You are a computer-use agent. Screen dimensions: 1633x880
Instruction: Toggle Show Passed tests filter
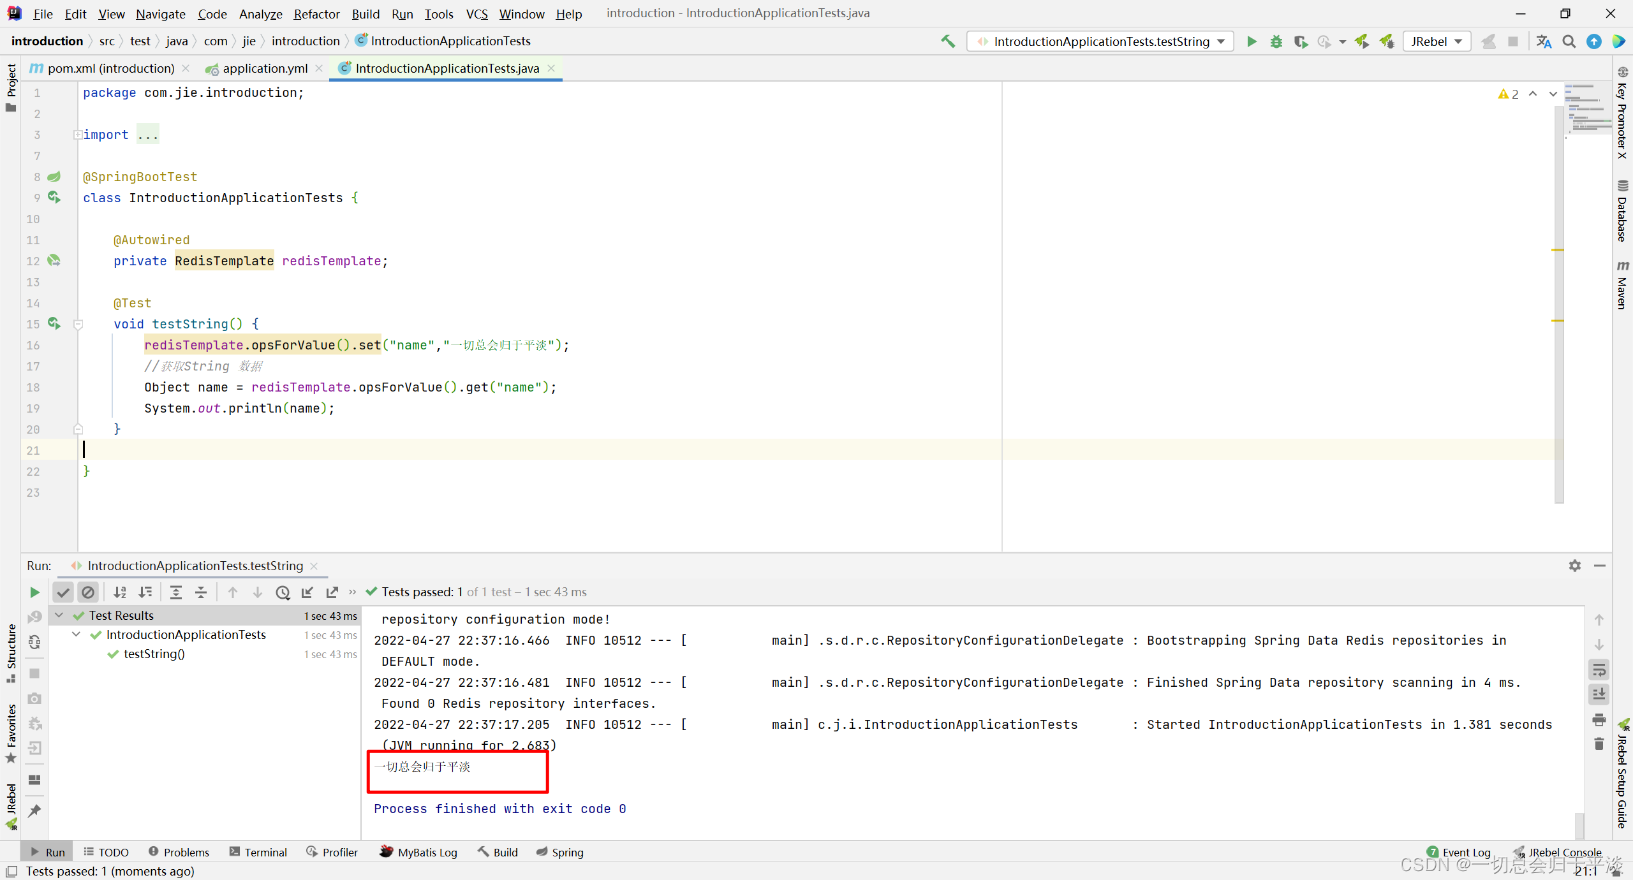[x=63, y=592]
